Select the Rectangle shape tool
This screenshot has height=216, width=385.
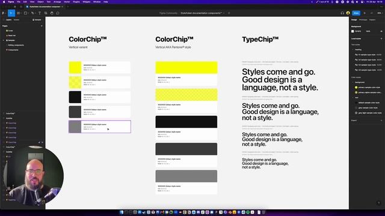tap(26, 13)
